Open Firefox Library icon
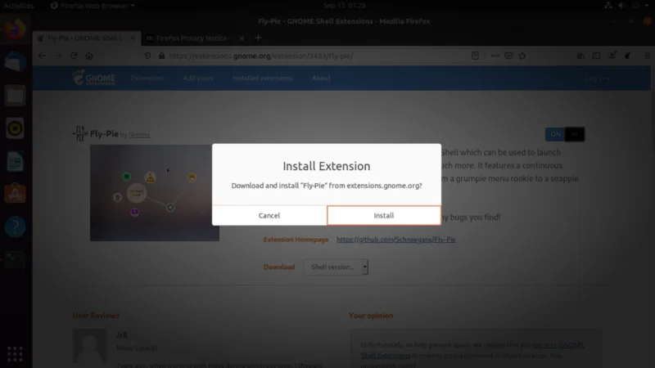The image size is (655, 368). click(581, 56)
